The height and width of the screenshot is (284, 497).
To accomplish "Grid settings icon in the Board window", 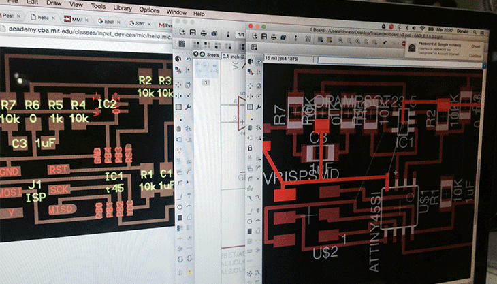I will click(x=254, y=48).
